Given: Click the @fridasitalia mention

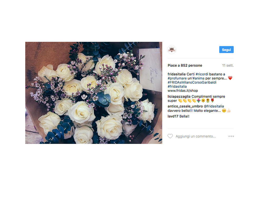Looking at the screenshot, I should [214, 106].
